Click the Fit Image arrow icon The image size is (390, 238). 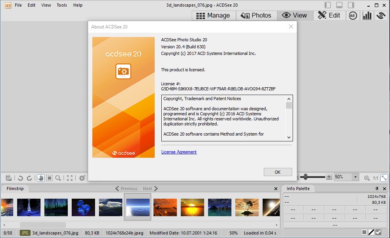click(x=384, y=178)
